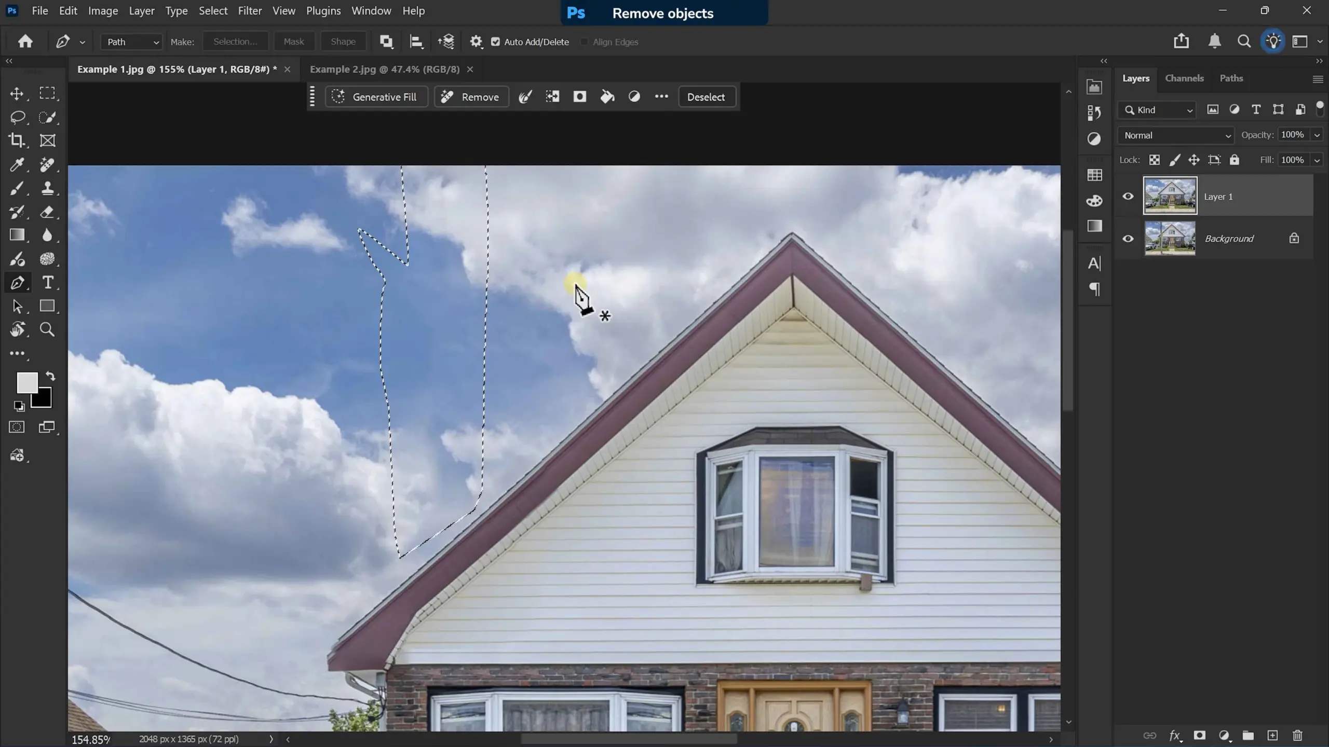This screenshot has width=1329, height=747.
Task: Add layer mask at Layers panel bottom
Action: click(1199, 735)
